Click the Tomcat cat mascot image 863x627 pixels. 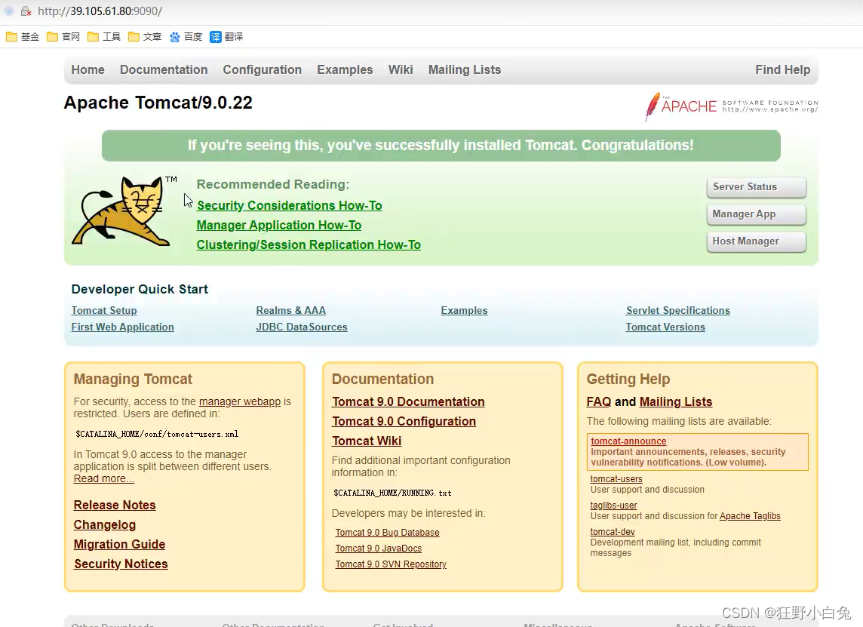(122, 211)
